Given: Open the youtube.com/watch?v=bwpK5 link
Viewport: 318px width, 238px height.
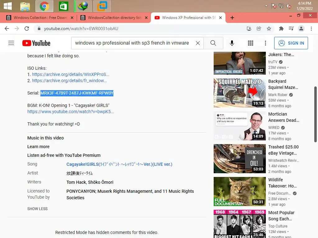Looking at the screenshot, I should click(x=70, y=112).
